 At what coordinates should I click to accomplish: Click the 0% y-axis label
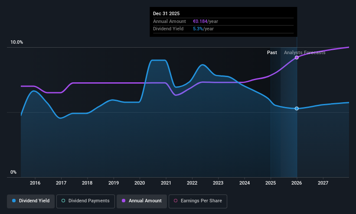(x=13, y=172)
